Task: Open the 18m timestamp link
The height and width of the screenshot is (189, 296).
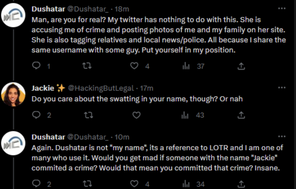Action: pyautogui.click(x=122, y=9)
